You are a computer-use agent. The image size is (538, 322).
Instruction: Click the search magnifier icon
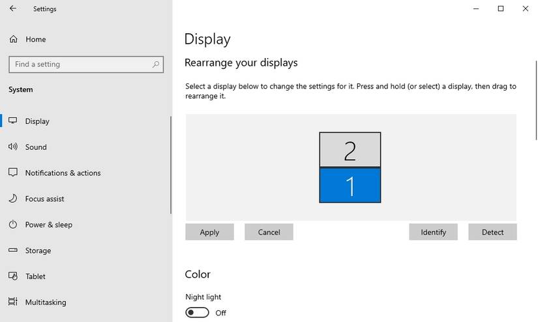coord(156,65)
